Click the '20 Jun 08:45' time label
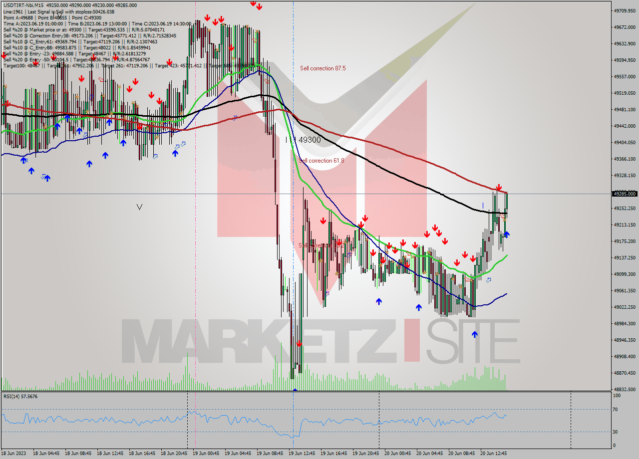The image size is (639, 459). click(x=461, y=454)
